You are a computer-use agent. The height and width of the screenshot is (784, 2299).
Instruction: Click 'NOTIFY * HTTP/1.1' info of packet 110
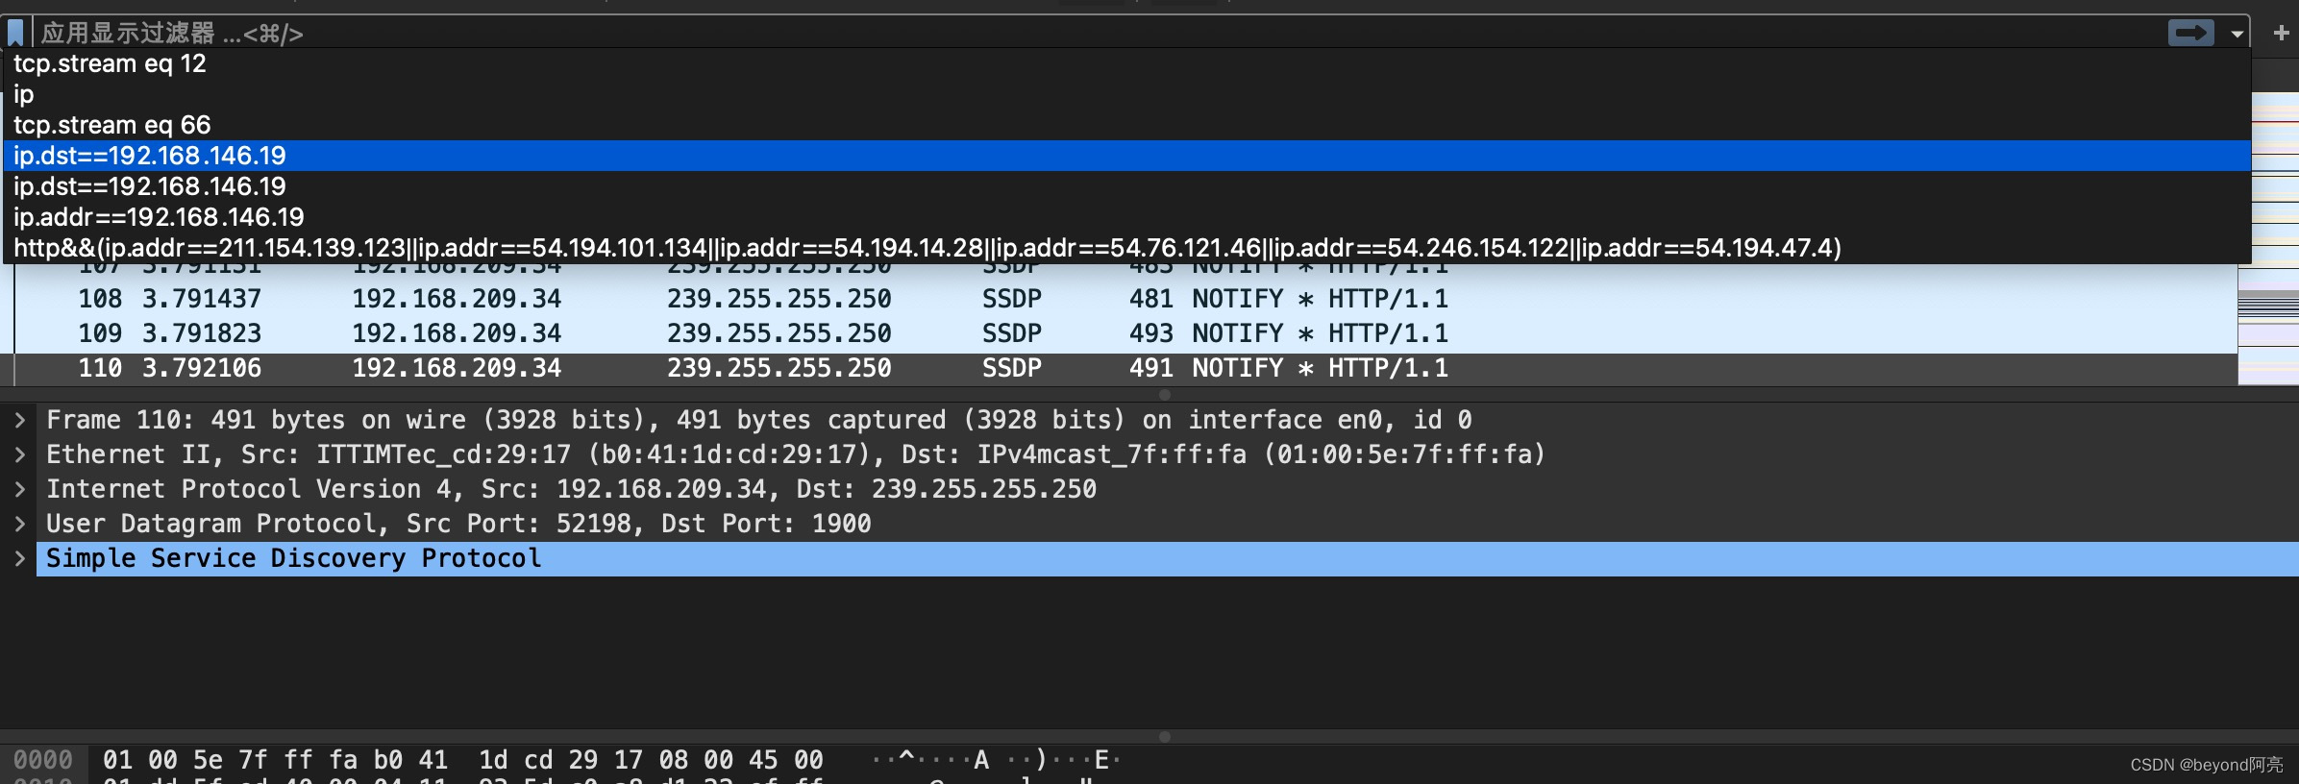[x=1320, y=368]
